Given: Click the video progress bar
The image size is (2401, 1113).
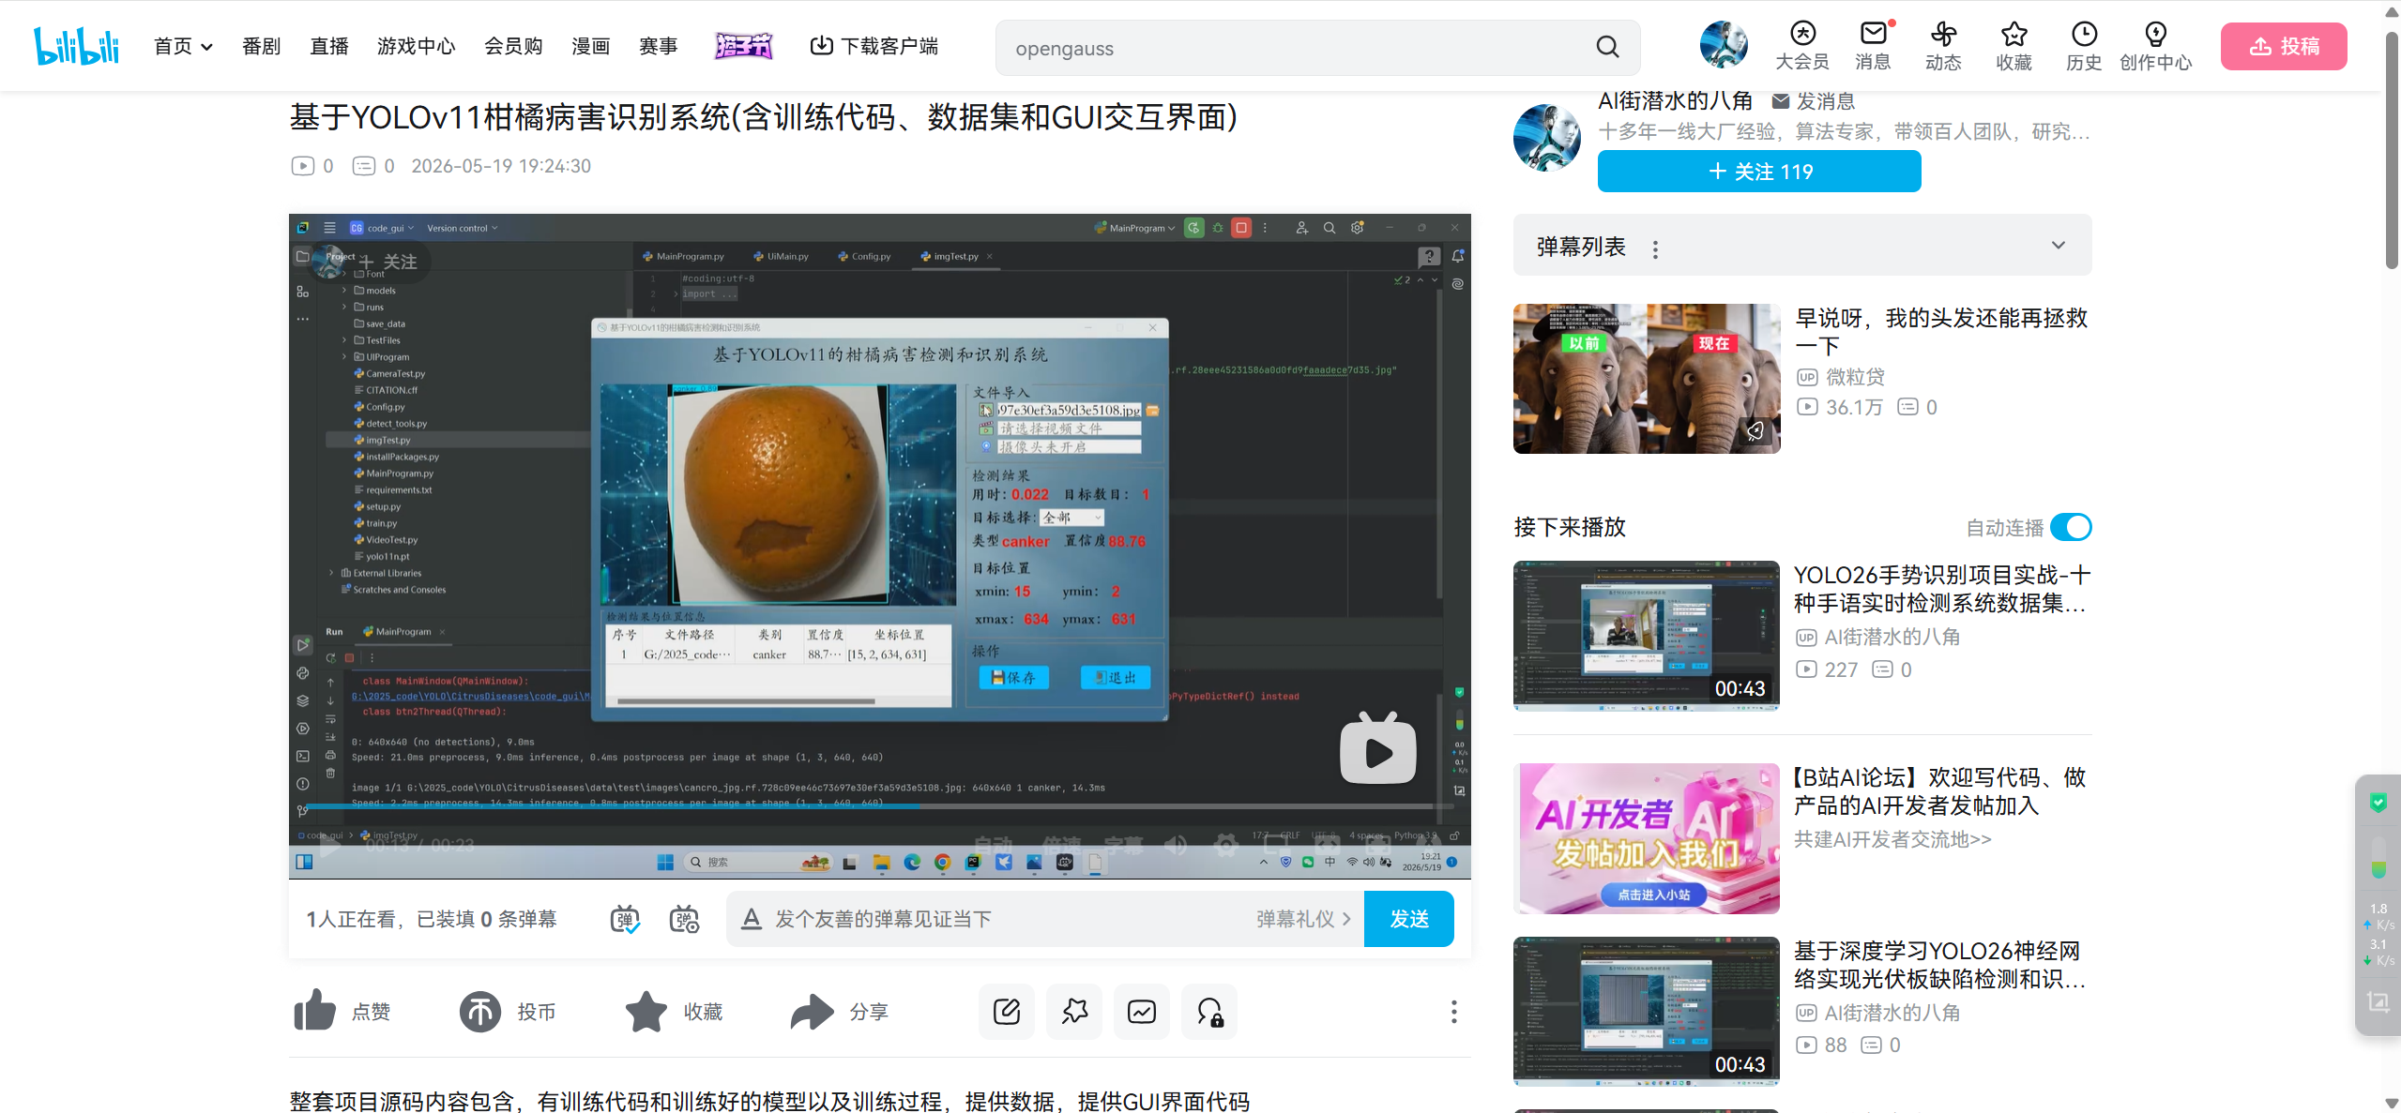Looking at the screenshot, I should [879, 805].
